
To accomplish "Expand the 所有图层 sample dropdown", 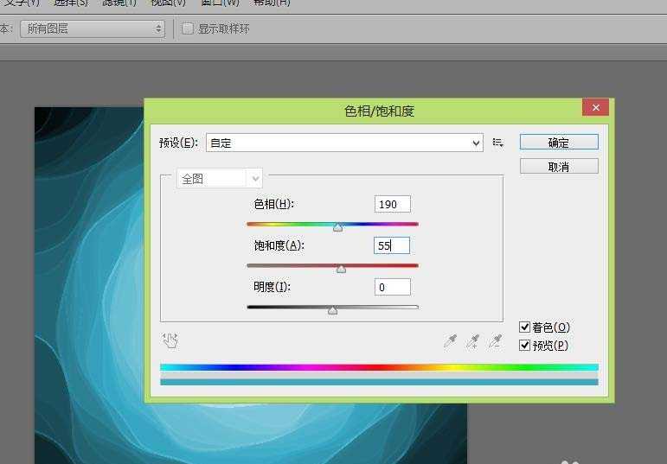I will tap(93, 29).
